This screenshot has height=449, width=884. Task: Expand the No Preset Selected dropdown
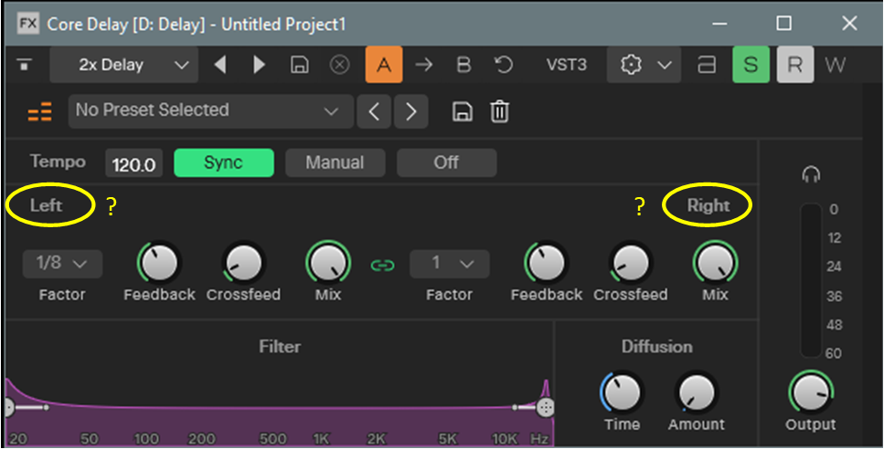pyautogui.click(x=208, y=111)
